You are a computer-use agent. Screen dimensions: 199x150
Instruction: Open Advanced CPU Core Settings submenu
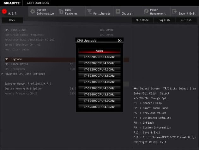[x=25, y=74]
